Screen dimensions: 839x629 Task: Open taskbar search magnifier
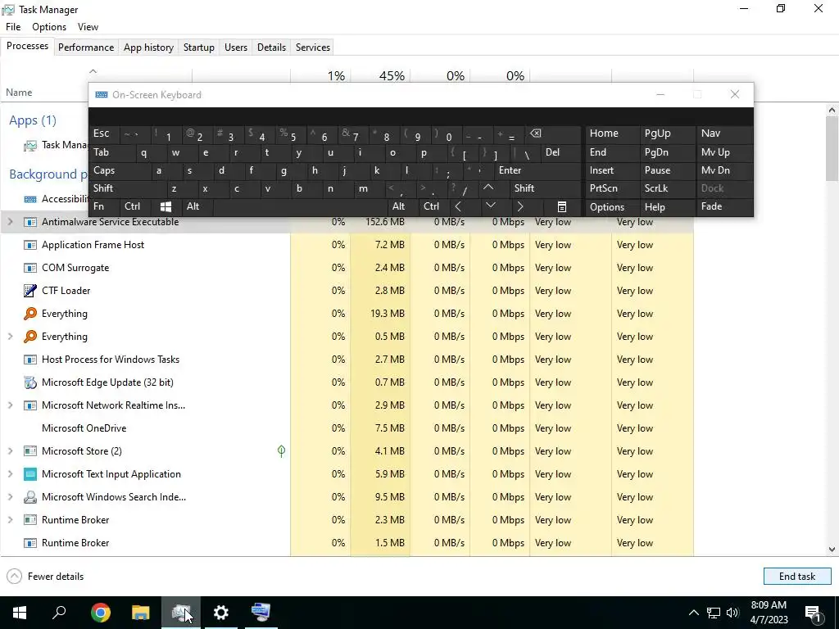[x=59, y=613]
